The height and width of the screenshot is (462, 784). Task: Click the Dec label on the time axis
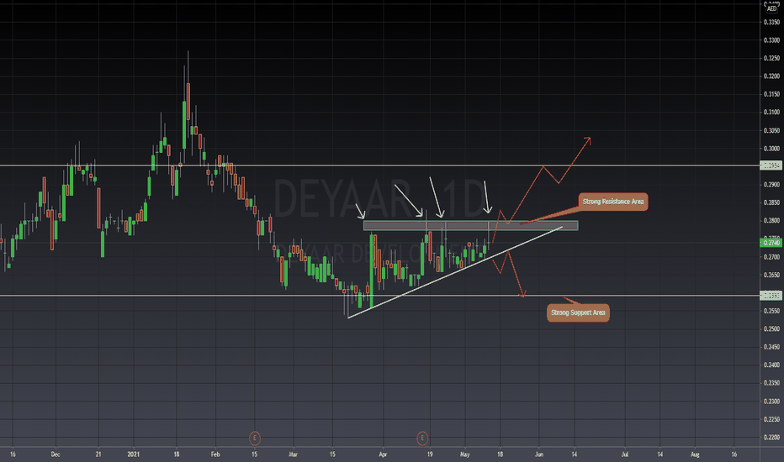click(56, 454)
